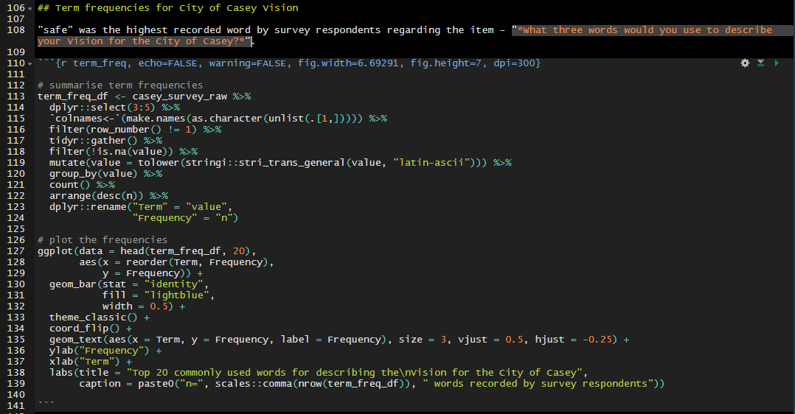
Task: Click '" words recorded by survey respondents"' string
Action: [538, 384]
